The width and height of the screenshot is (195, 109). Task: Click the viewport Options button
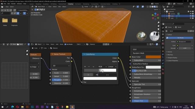157,10
